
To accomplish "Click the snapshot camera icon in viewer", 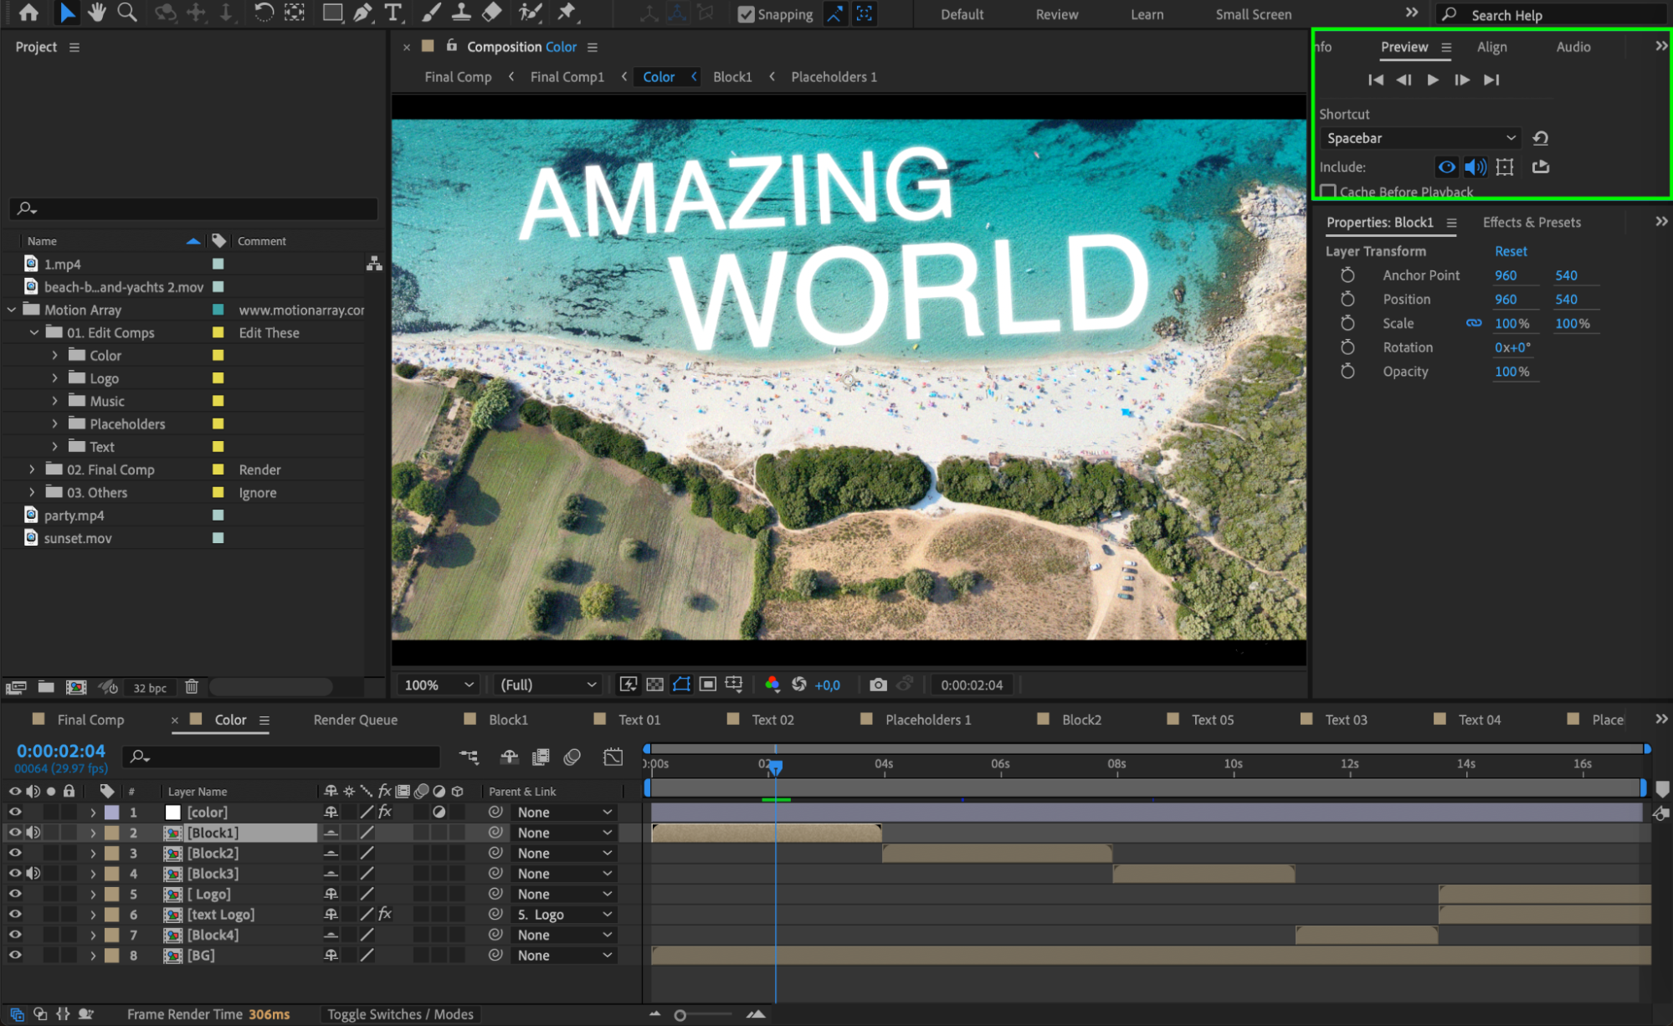I will (x=877, y=685).
